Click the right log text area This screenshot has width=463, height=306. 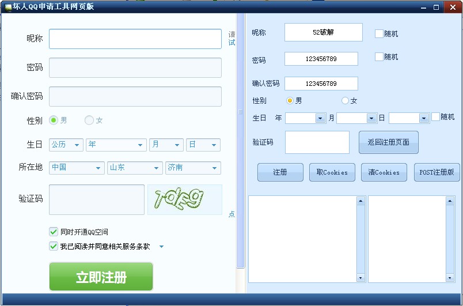(x=407, y=239)
